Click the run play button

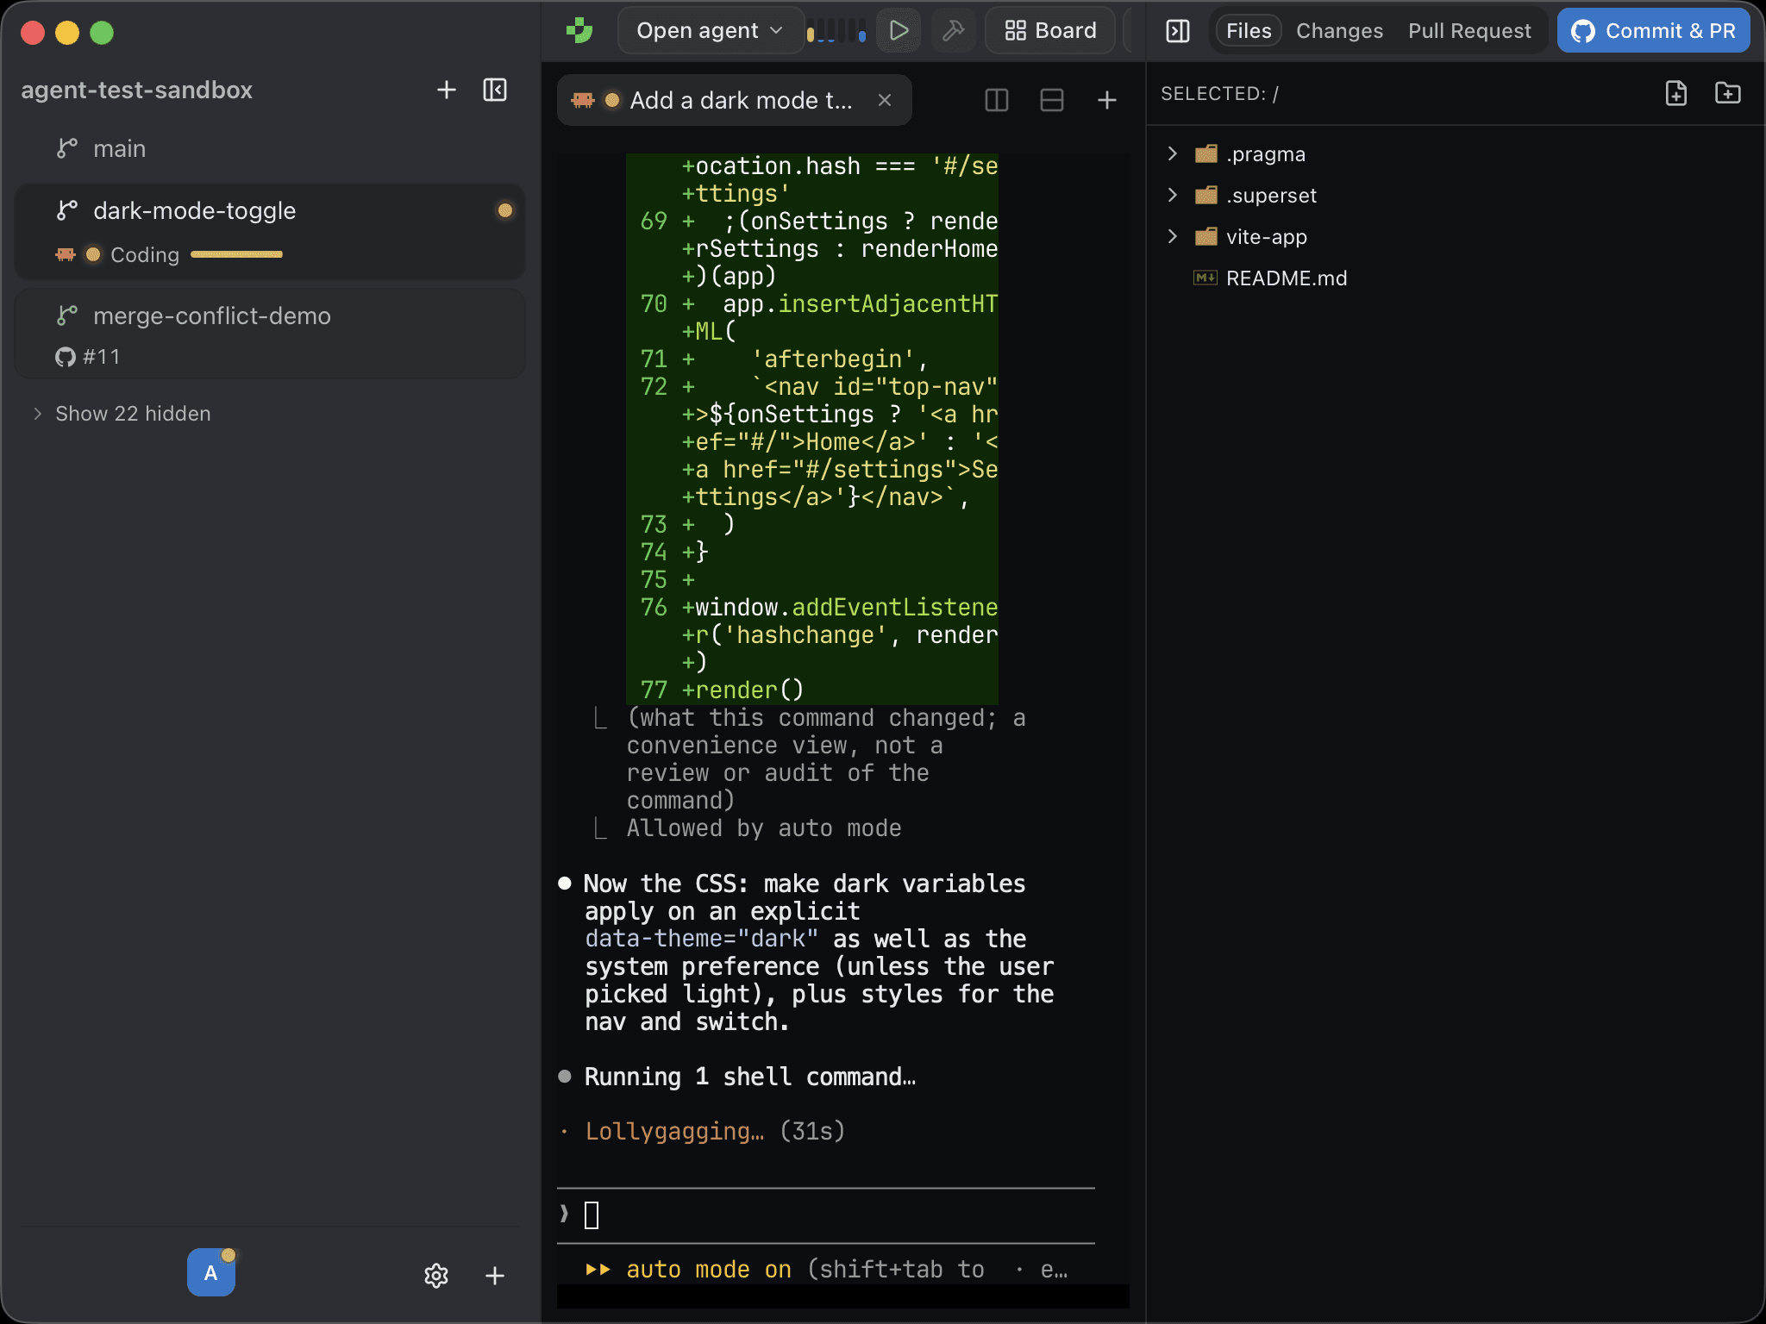click(x=899, y=31)
